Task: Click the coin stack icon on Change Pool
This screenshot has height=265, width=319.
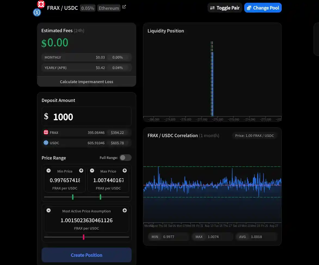Action: (x=249, y=8)
